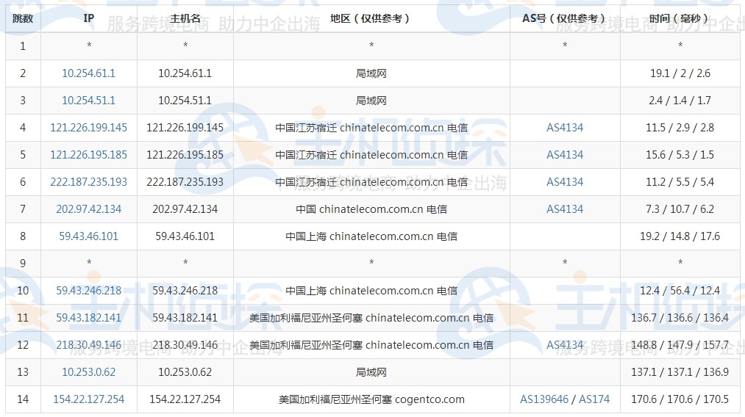
Task: Open IP link 121.226.195.185
Action: [89, 155]
